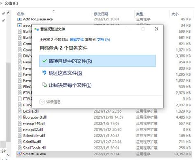The width and height of the screenshot is (195, 160).
Task: Click the navigation pane scroll up arrow
Action: click(x=8, y=13)
